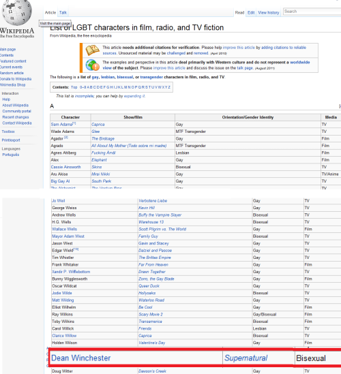Open the Edit tab

(251, 13)
